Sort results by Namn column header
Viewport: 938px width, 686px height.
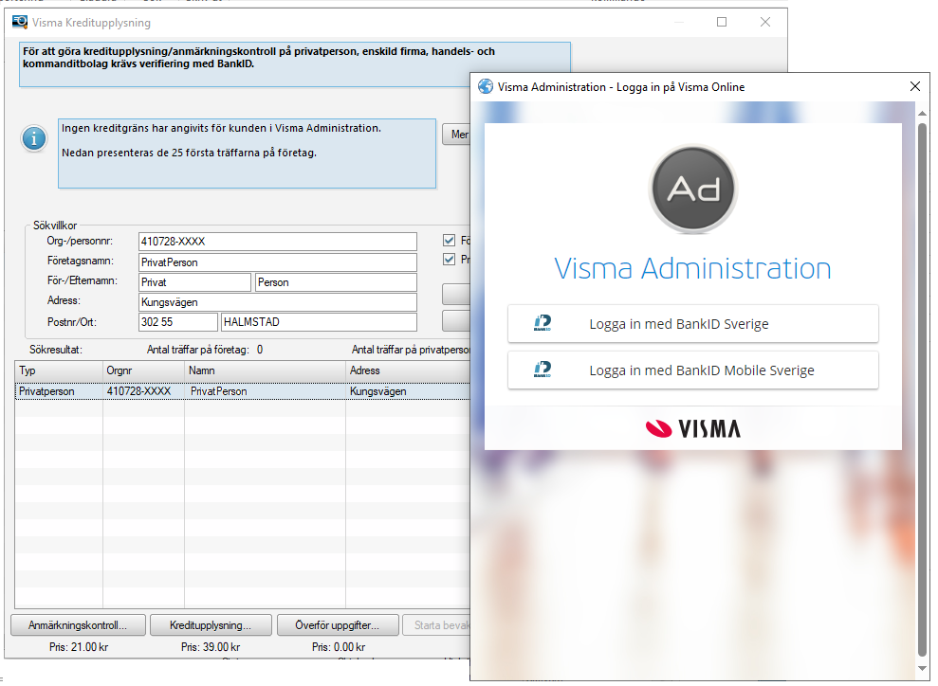click(265, 370)
